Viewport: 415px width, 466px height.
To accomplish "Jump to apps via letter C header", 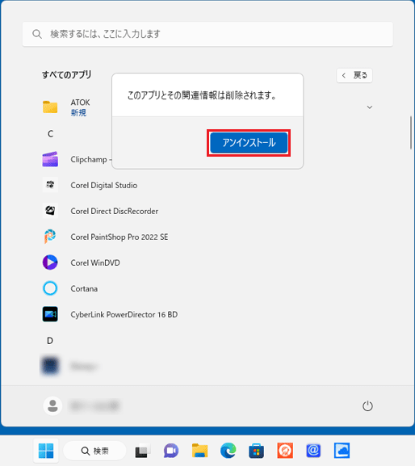I will tap(51, 134).
